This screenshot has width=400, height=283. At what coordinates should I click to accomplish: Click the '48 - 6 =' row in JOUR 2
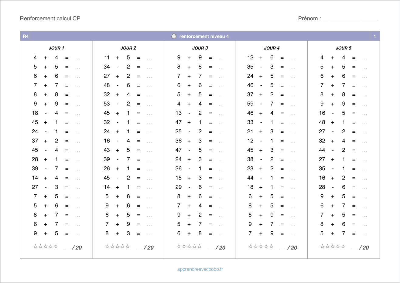tap(128, 85)
